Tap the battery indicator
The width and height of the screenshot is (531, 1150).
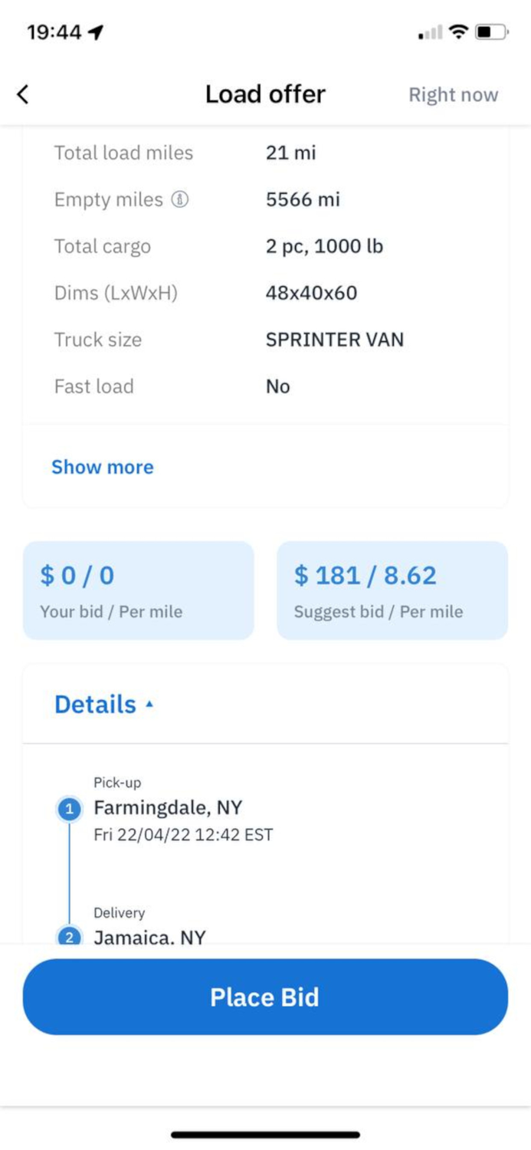pos(492,31)
